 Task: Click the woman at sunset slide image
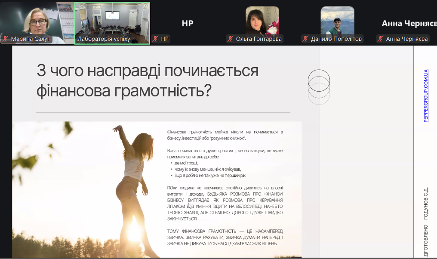[86, 189]
